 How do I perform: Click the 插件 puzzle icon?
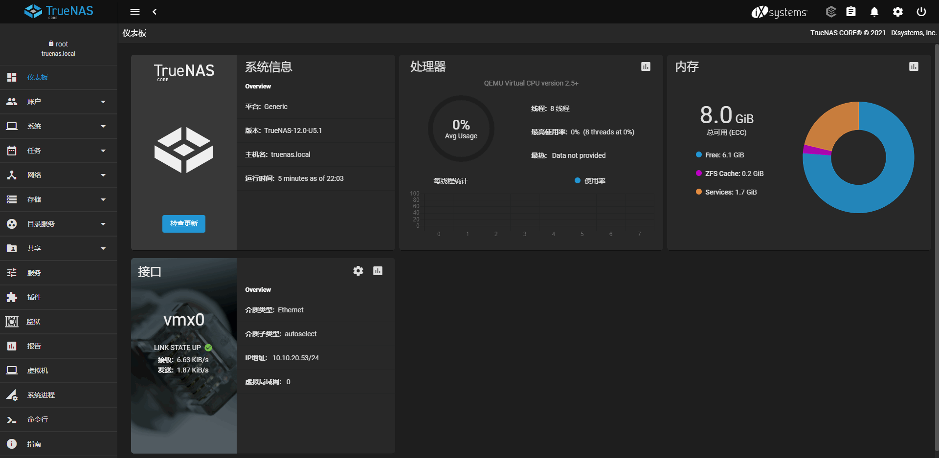[x=12, y=297]
